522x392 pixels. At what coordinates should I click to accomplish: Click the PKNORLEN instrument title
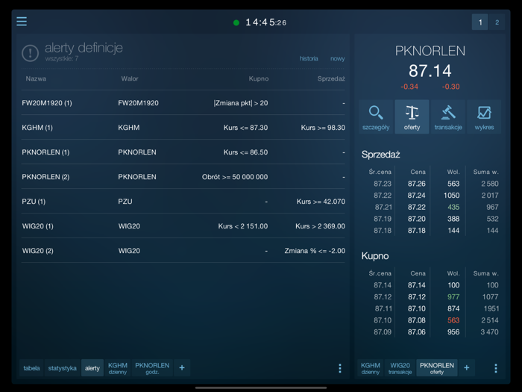430,51
